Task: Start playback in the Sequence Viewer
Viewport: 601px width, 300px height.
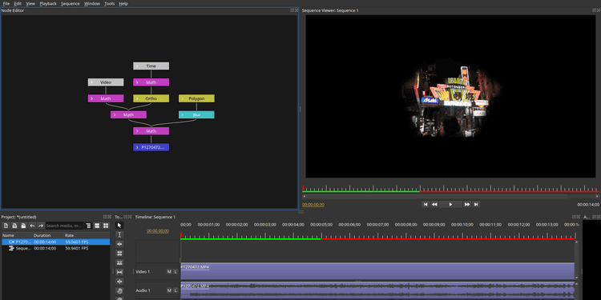Action: coord(450,204)
